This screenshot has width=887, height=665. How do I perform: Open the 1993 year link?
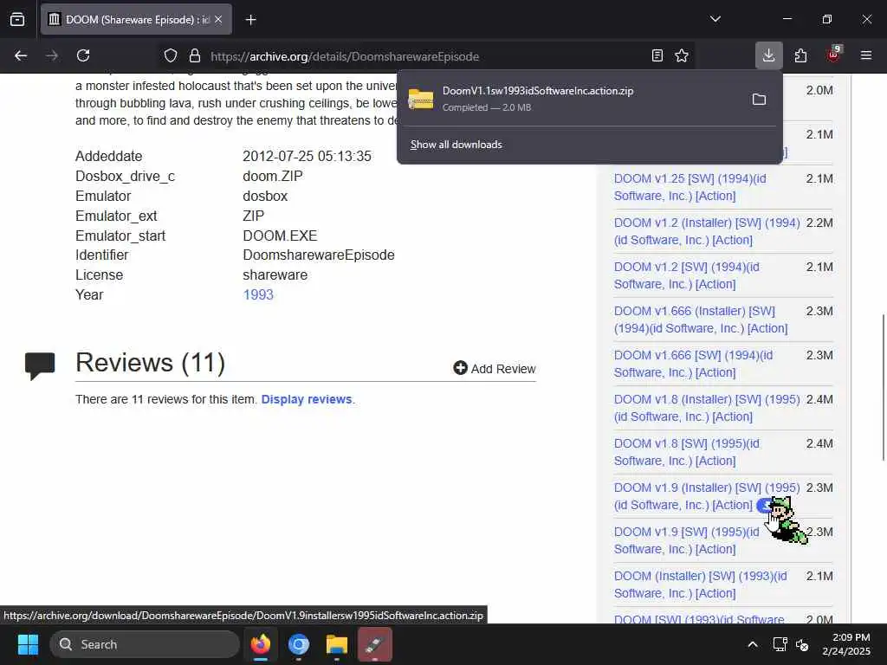pyautogui.click(x=258, y=294)
